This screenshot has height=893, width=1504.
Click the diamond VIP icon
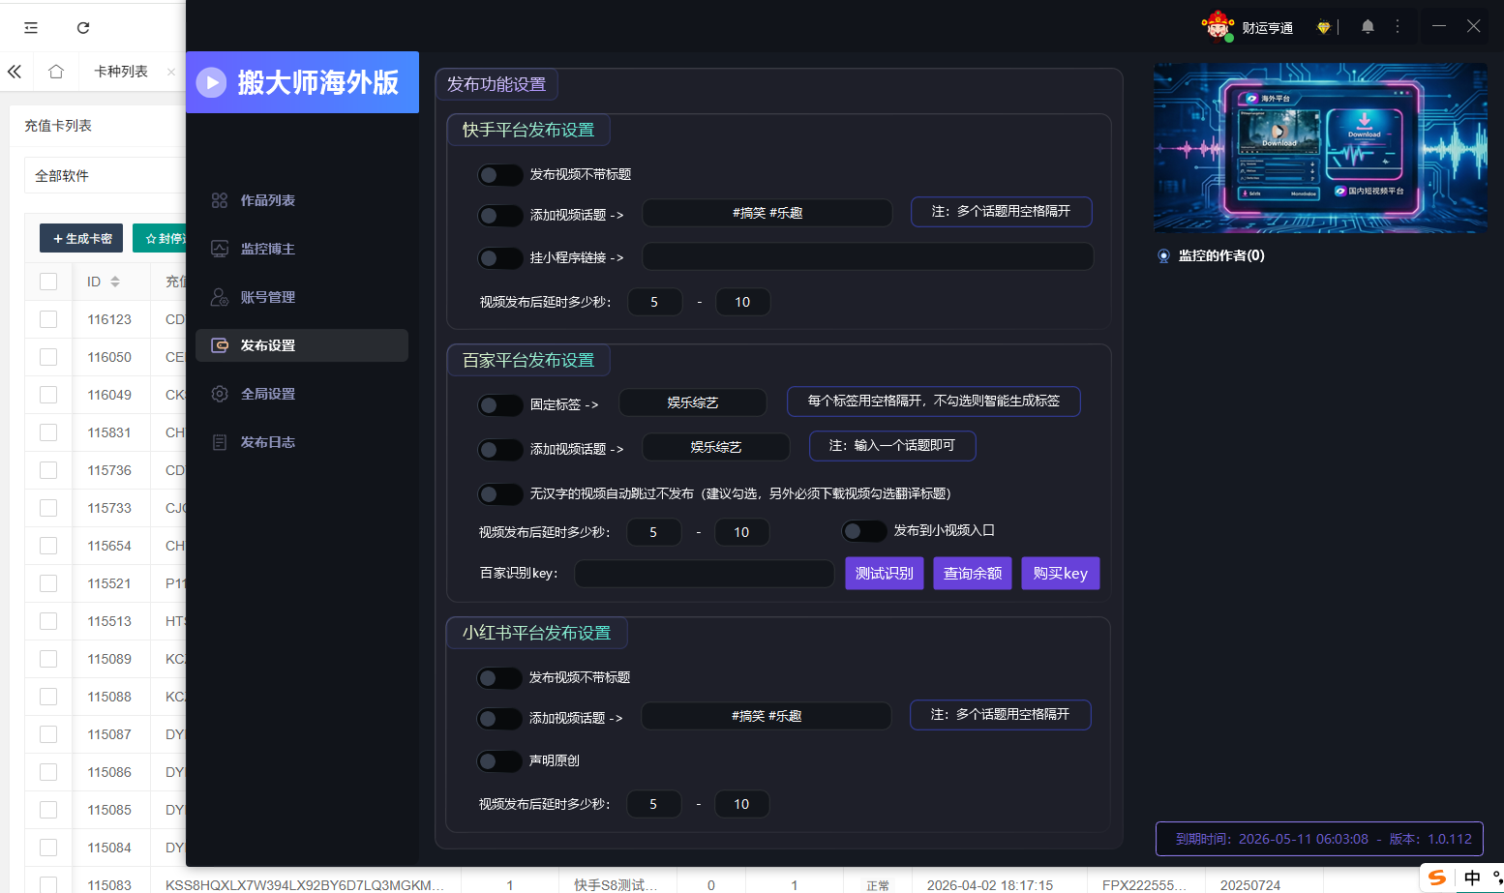click(1323, 27)
